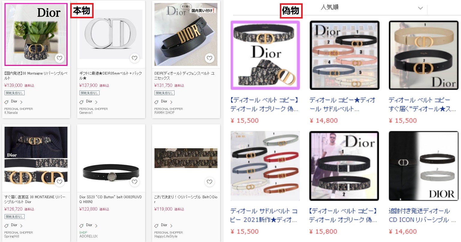Select the five-color saddle belt thumbnail
461x242 pixels.
344,55
